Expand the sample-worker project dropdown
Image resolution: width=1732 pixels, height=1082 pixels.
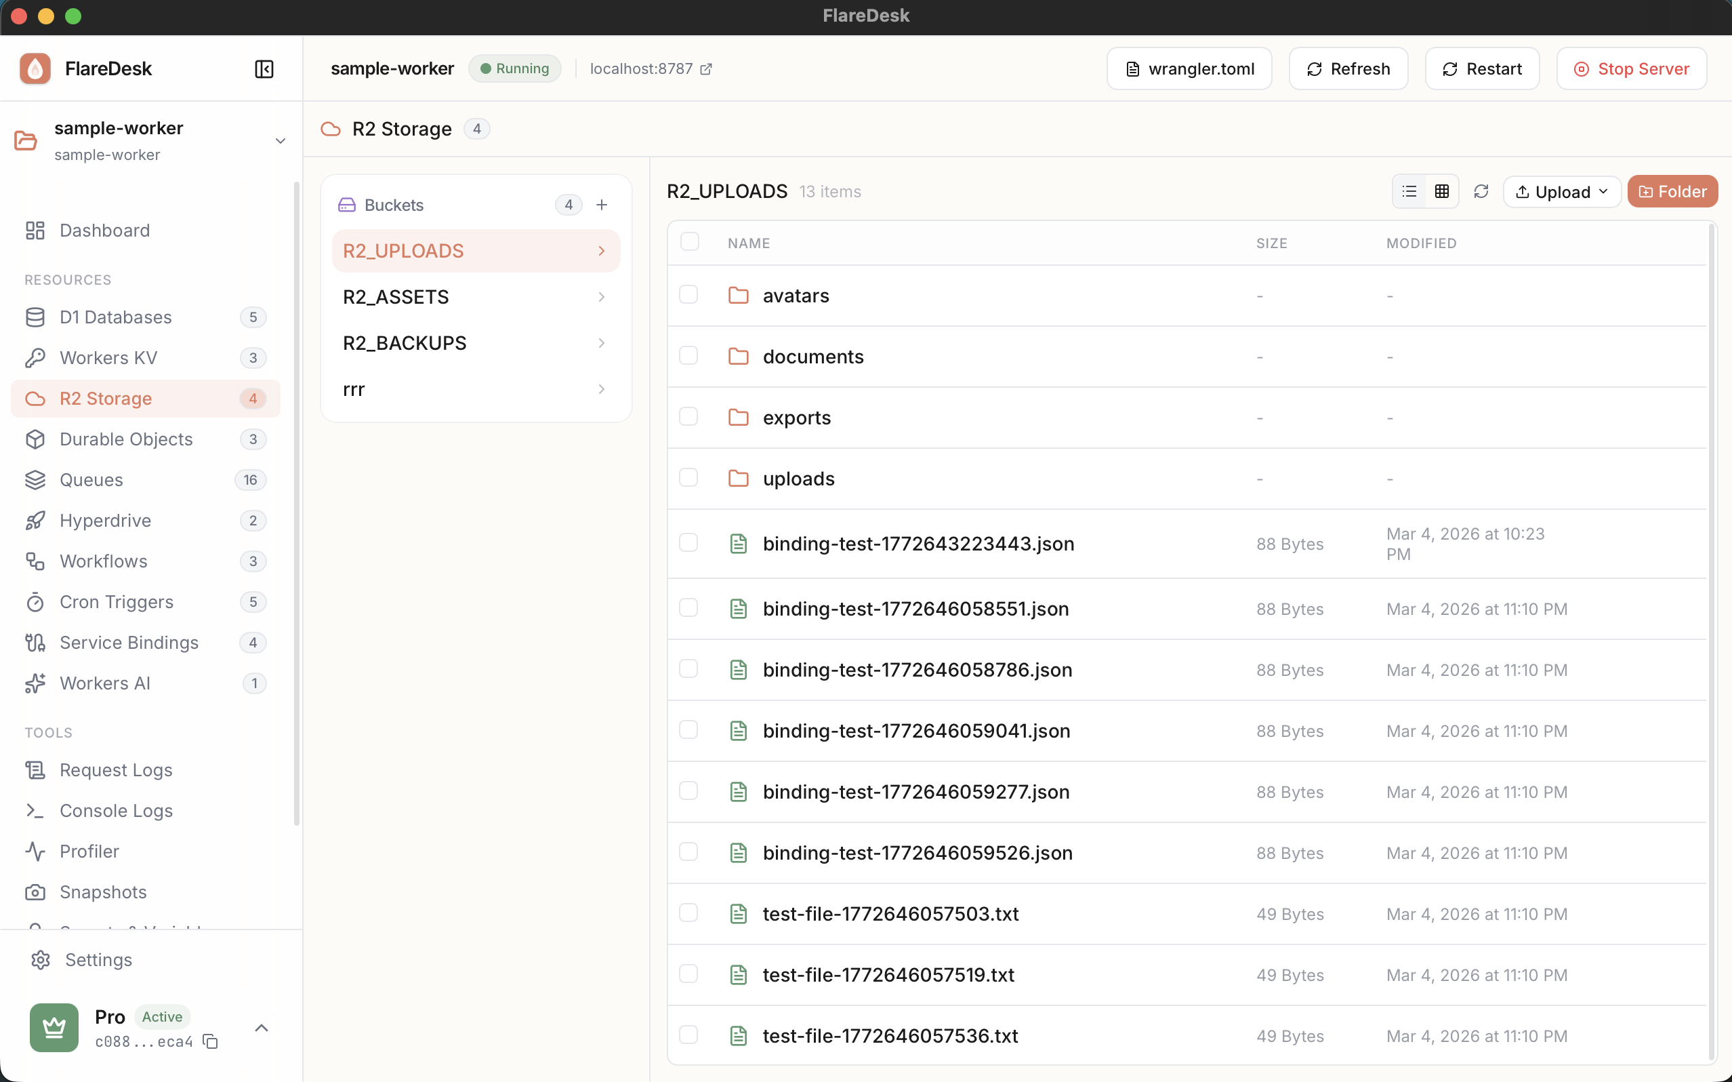[281, 141]
